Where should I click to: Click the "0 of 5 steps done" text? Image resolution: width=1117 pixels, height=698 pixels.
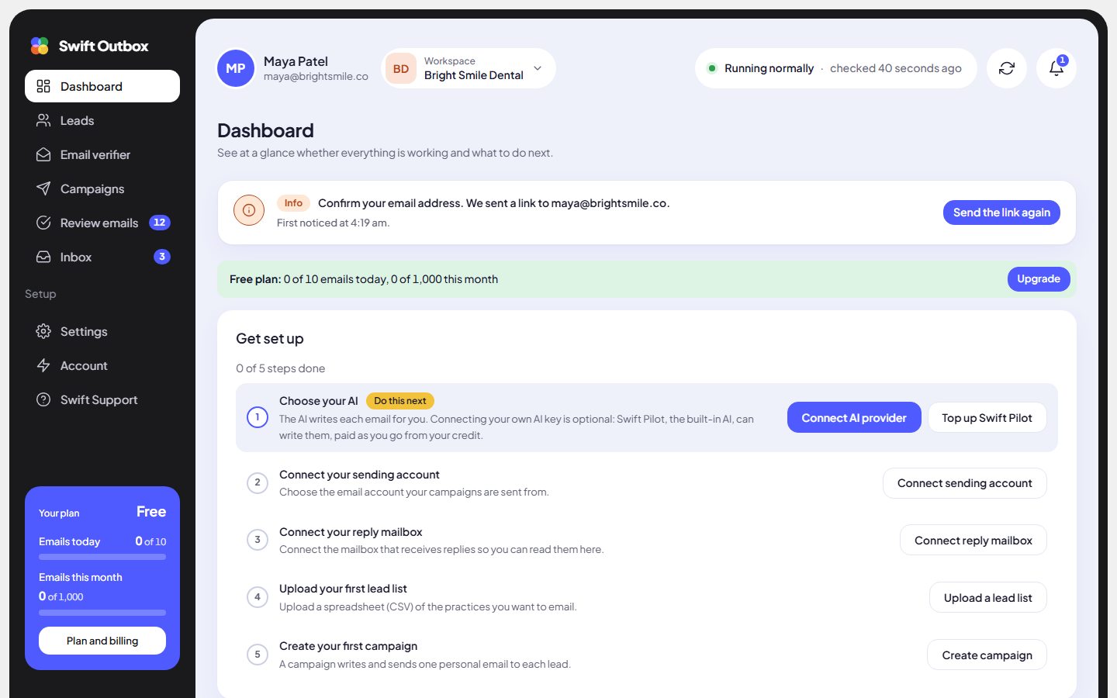pos(281,368)
